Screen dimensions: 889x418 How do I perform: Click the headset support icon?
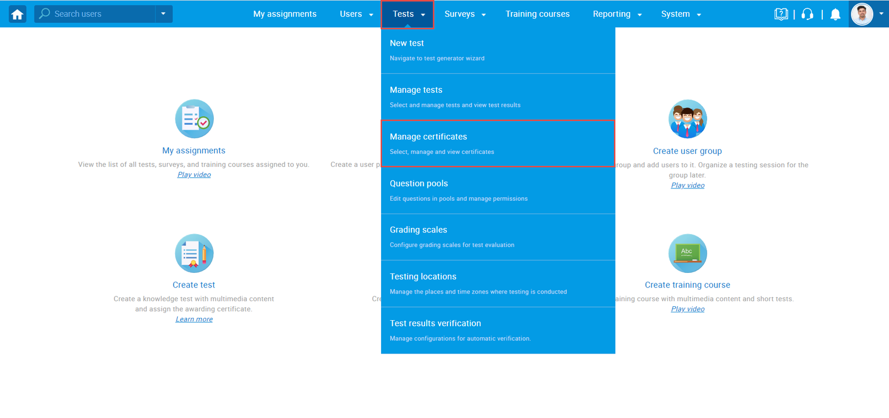[x=807, y=14]
